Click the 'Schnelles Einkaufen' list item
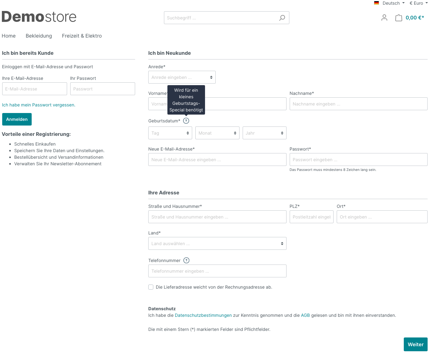The image size is (432, 355). 35,144
